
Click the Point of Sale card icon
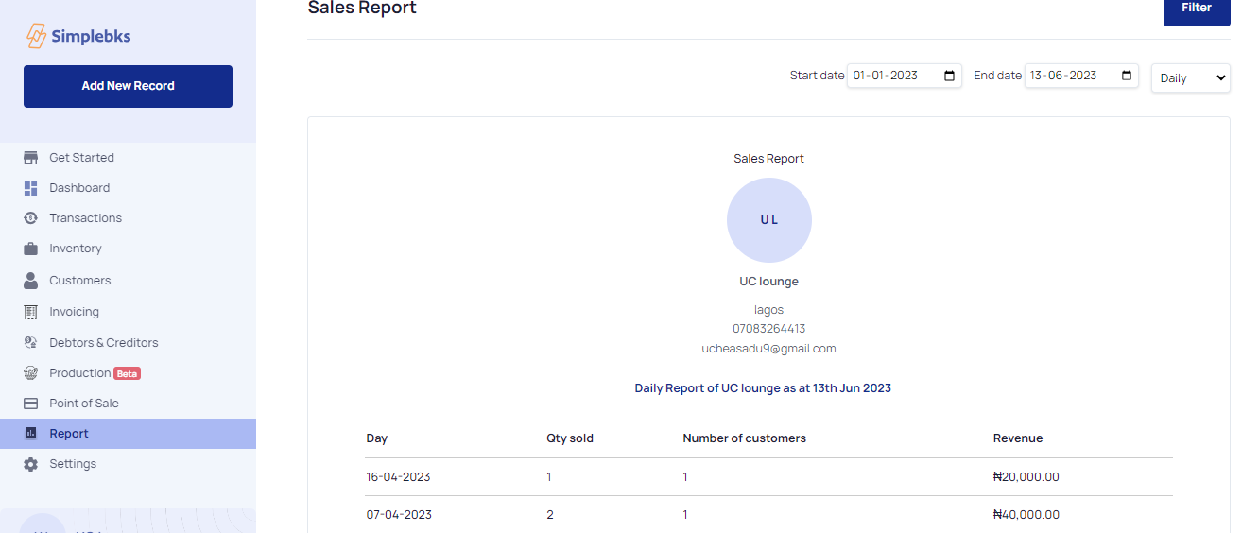pyautogui.click(x=31, y=404)
